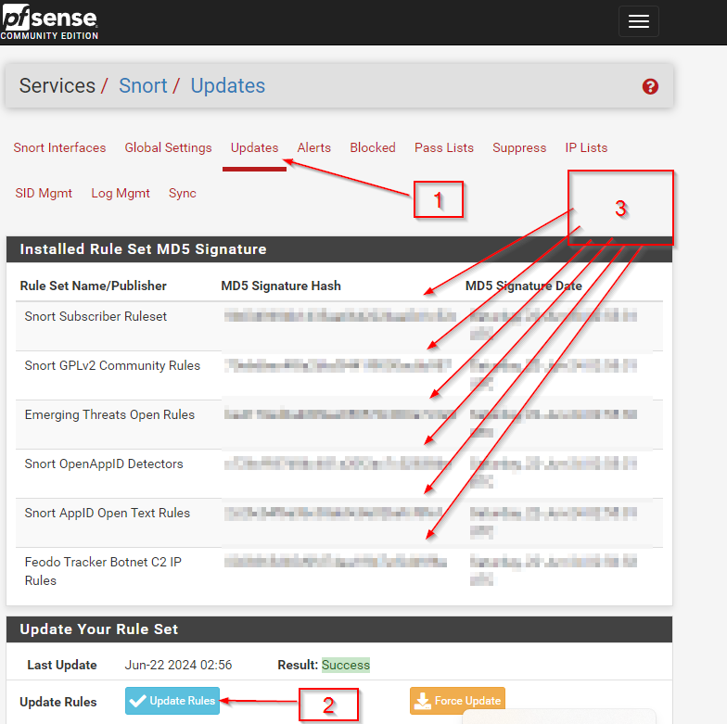This screenshot has width=727, height=724.
Task: View the Blocked tab
Action: [372, 147]
